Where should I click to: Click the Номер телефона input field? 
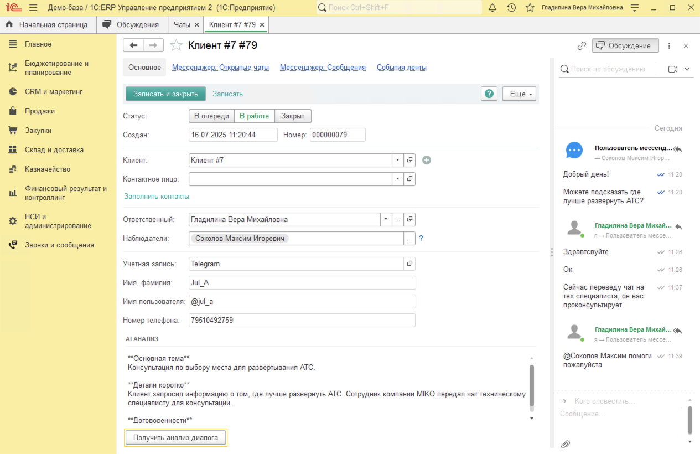coord(302,321)
